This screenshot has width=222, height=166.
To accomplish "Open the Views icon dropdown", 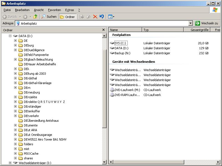I will pyautogui.click(x=111, y=17).
